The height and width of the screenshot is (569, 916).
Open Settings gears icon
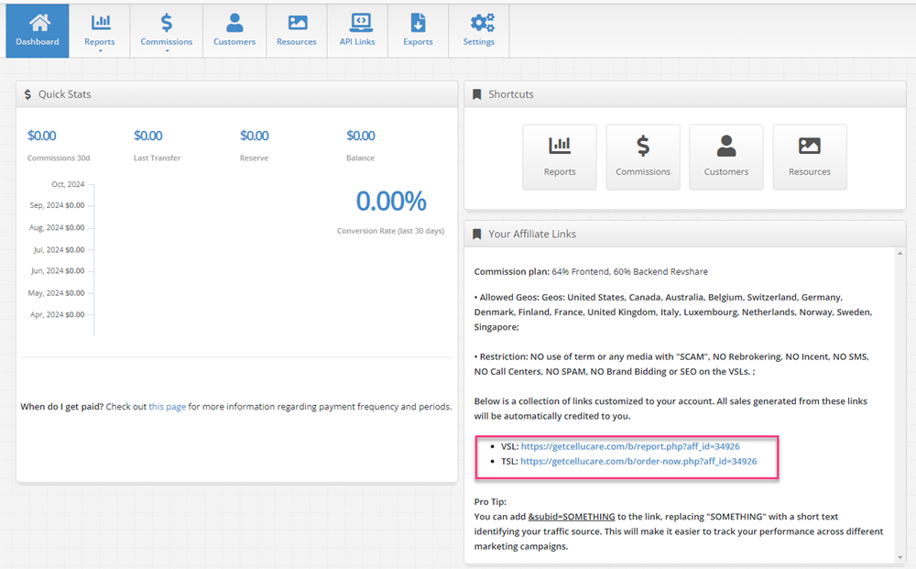(478, 23)
